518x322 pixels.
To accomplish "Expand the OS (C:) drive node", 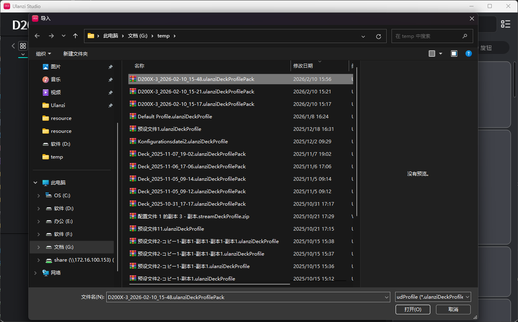I will (x=38, y=196).
